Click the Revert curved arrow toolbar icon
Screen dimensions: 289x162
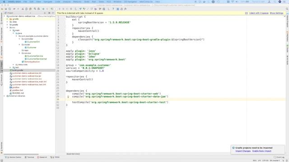click(95, 9)
